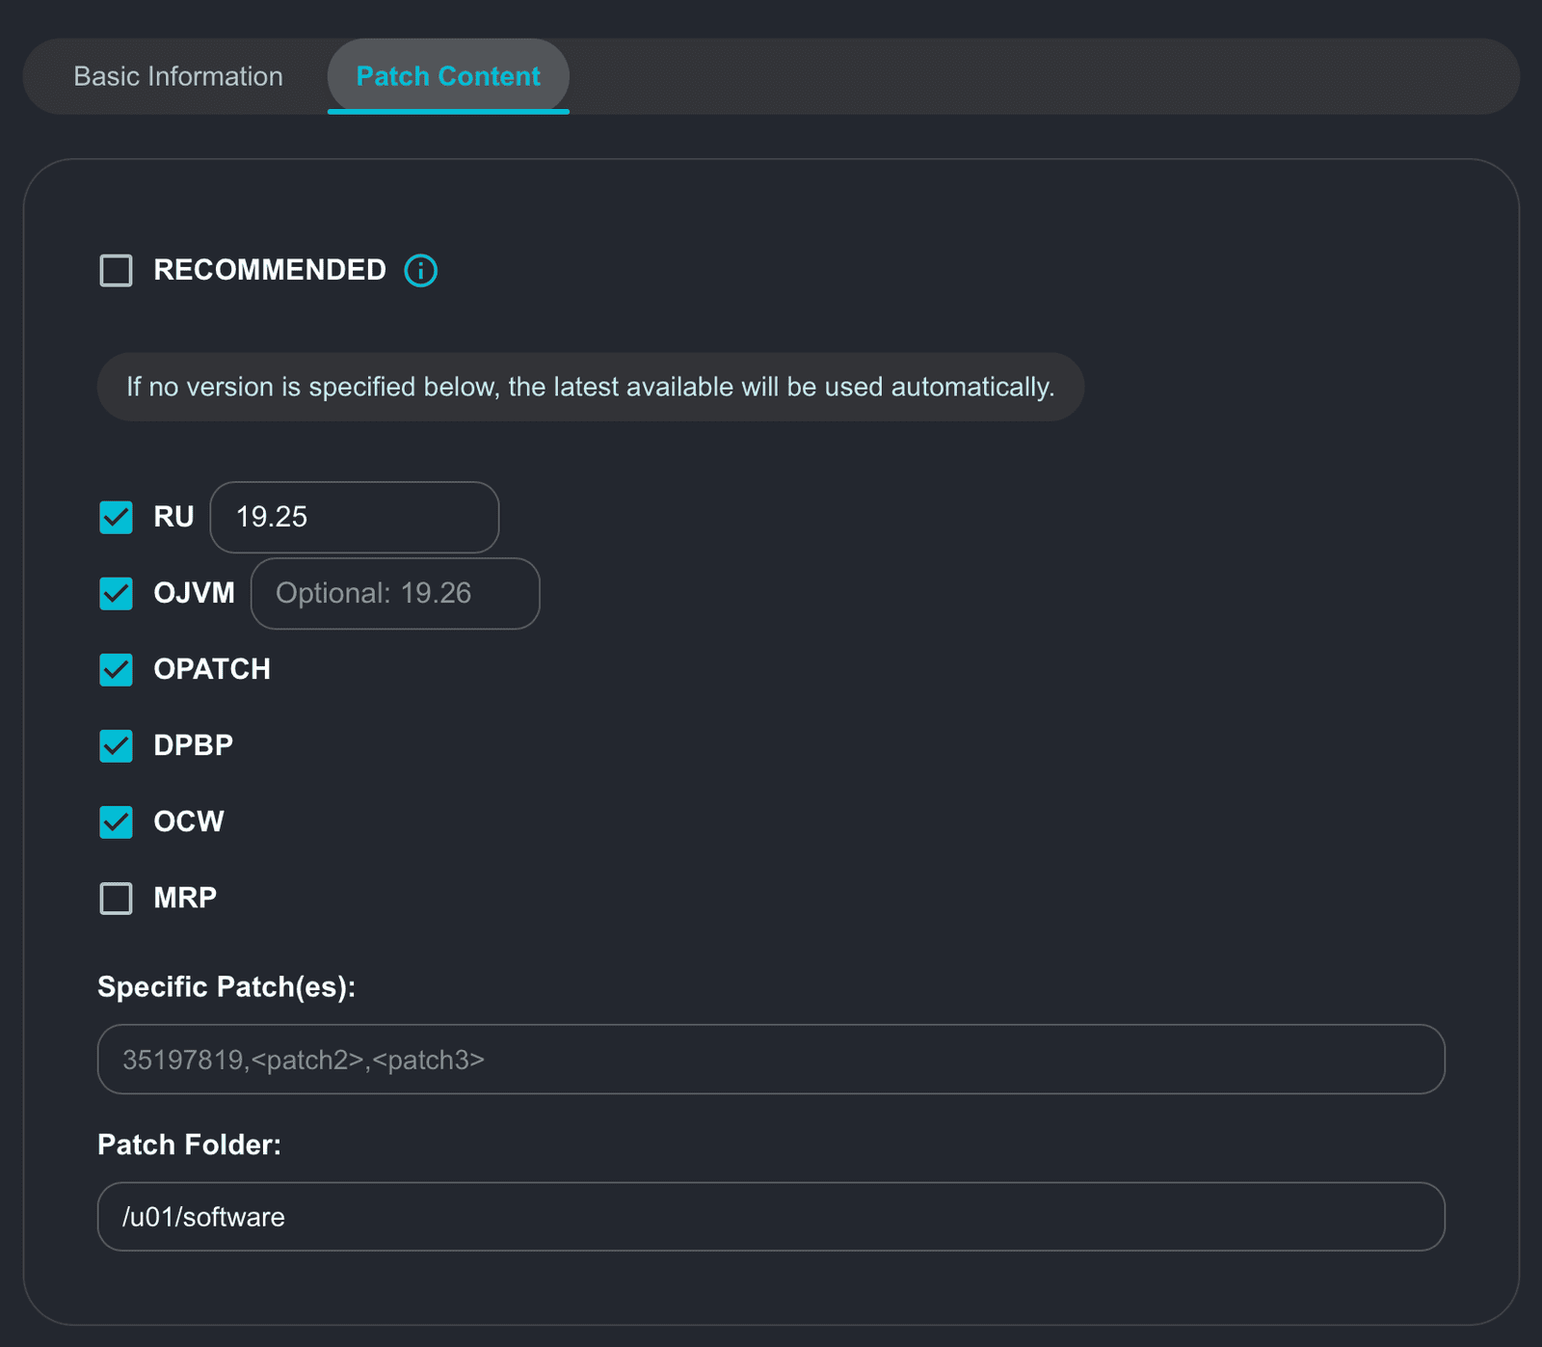Viewport: 1542px width, 1347px height.
Task: Untick the OPATCH checkbox
Action: coord(117,670)
